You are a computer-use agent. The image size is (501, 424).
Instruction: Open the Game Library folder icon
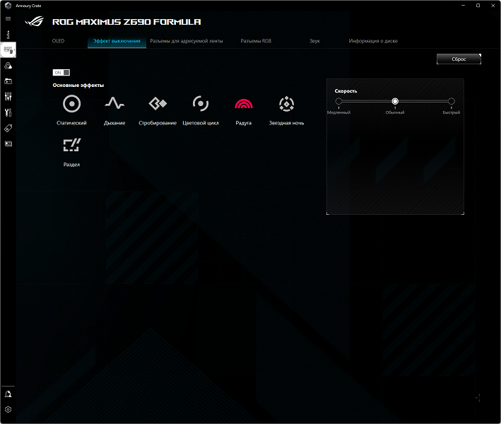tap(8, 81)
